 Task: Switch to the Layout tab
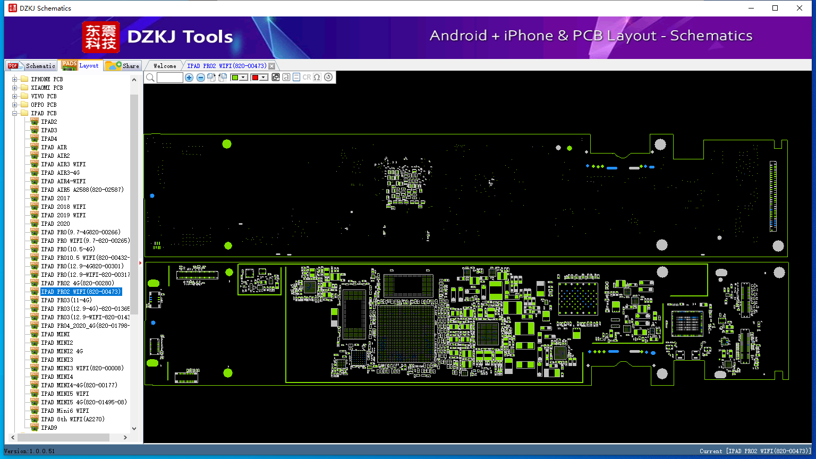coord(80,65)
